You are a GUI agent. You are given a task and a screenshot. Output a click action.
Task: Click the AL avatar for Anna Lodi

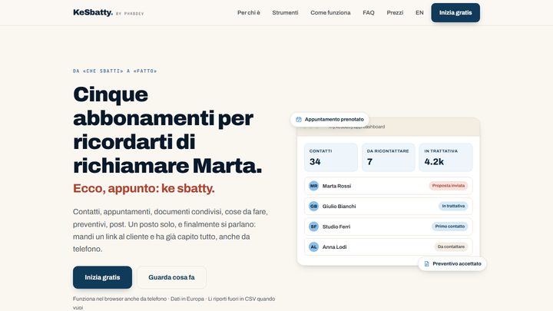tap(313, 246)
